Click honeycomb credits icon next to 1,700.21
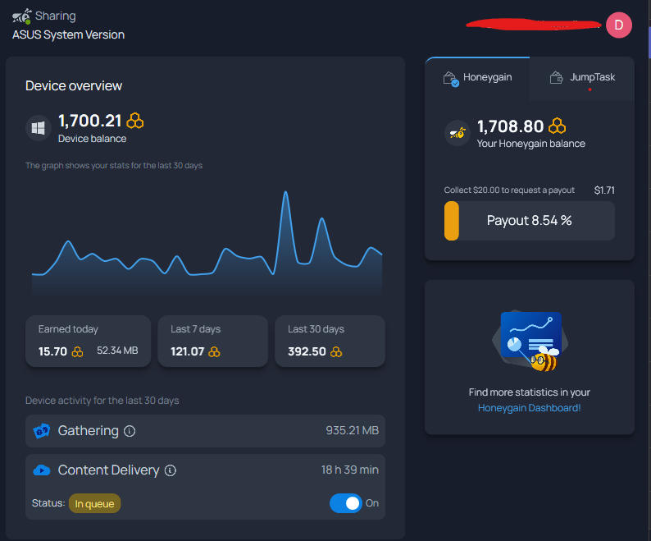This screenshot has width=651, height=541. (x=135, y=121)
